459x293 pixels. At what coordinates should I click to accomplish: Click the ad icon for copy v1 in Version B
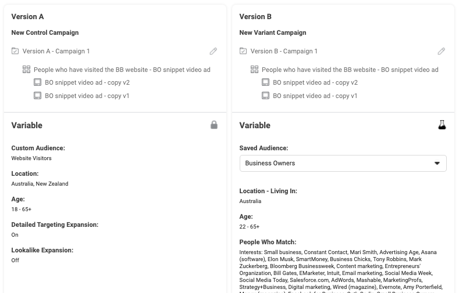pos(266,96)
